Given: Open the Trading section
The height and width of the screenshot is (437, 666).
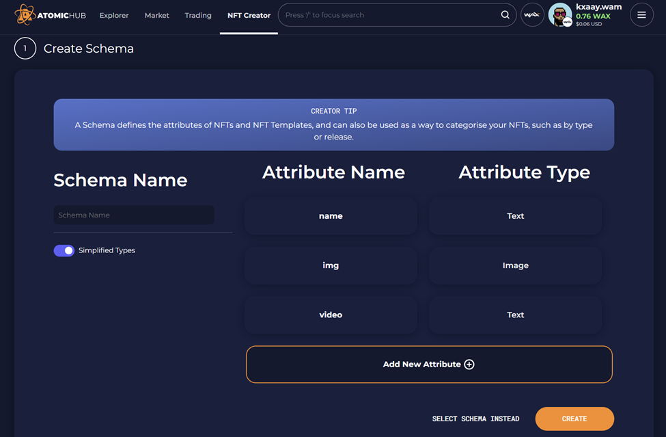Looking at the screenshot, I should click(197, 15).
